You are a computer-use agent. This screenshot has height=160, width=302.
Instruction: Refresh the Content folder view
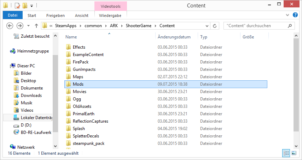214,26
